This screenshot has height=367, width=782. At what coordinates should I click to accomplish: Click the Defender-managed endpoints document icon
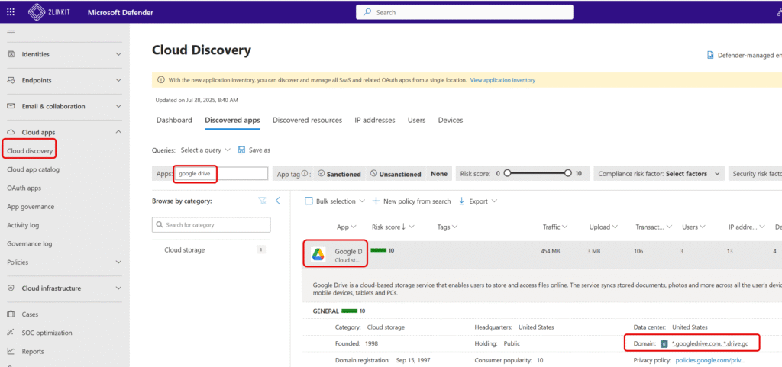pos(710,55)
